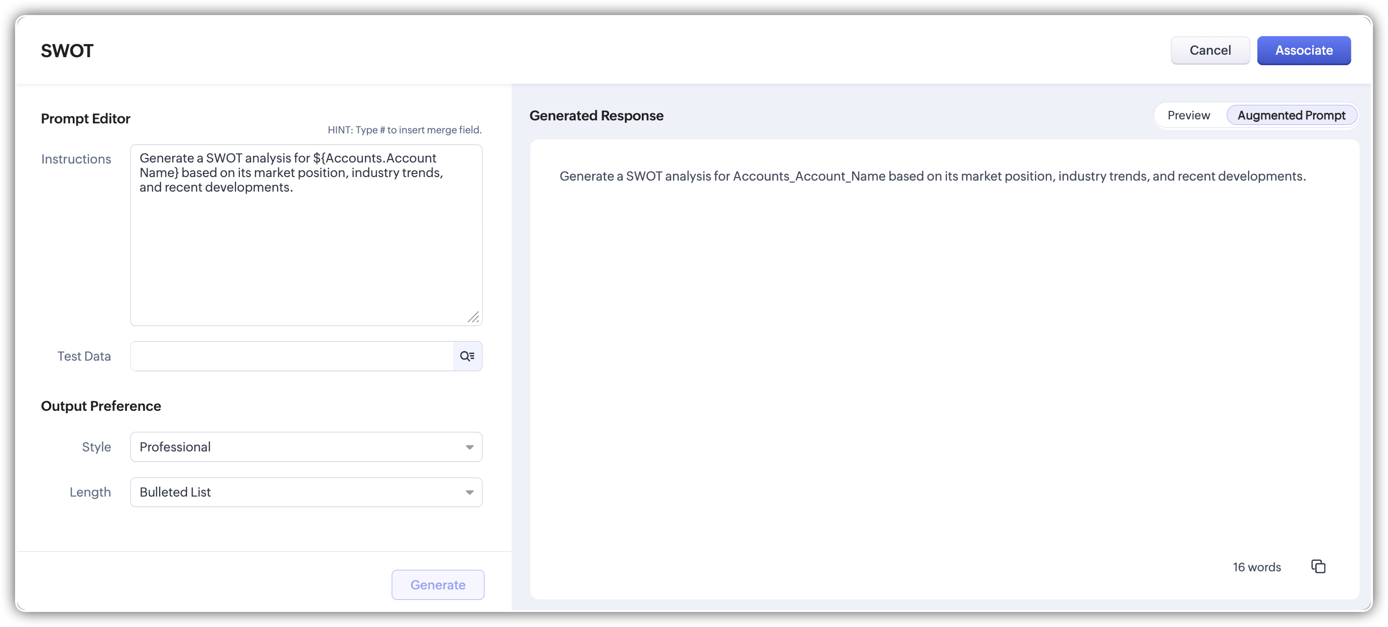This screenshot has height=627, width=1388.
Task: Click the Test Data input field
Action: coord(291,356)
